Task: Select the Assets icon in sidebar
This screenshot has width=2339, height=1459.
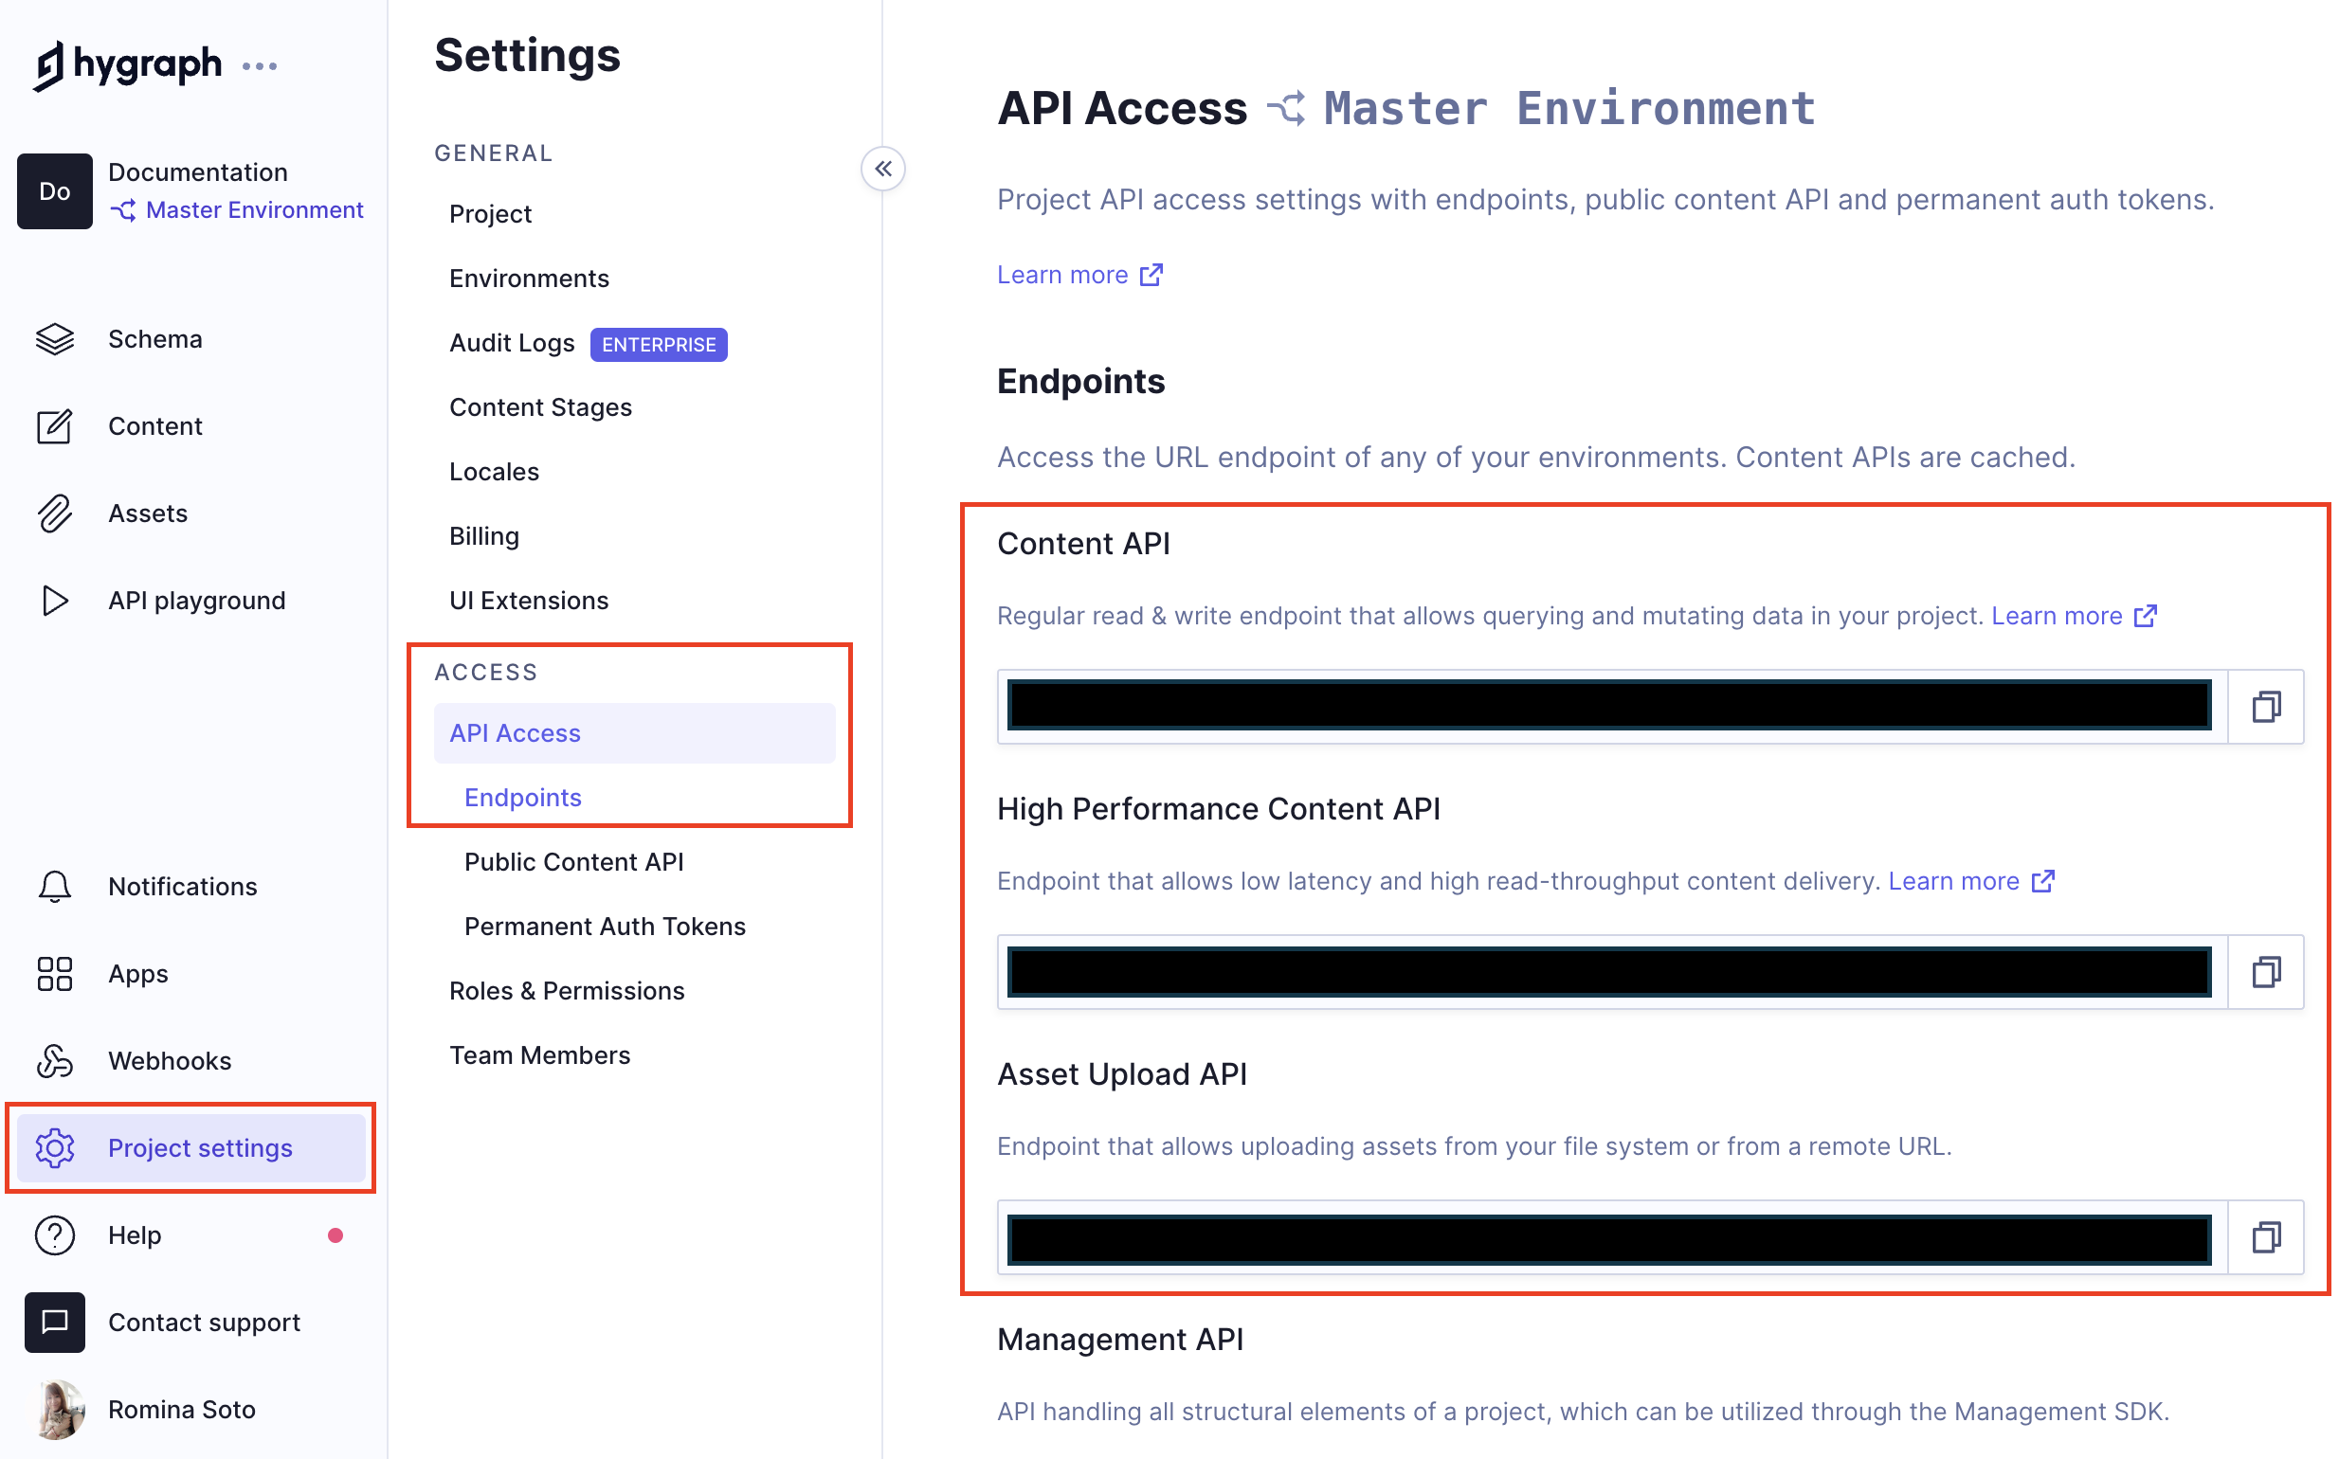Action: pyautogui.click(x=54, y=511)
